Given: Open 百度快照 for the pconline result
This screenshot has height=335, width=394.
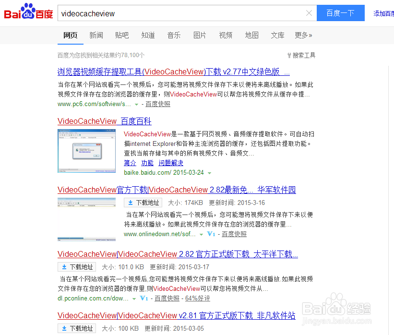Looking at the screenshot, I should click(x=167, y=299).
